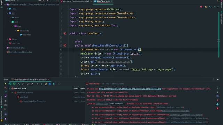
Task: Collapse the test folder
Action: coord(10,22)
